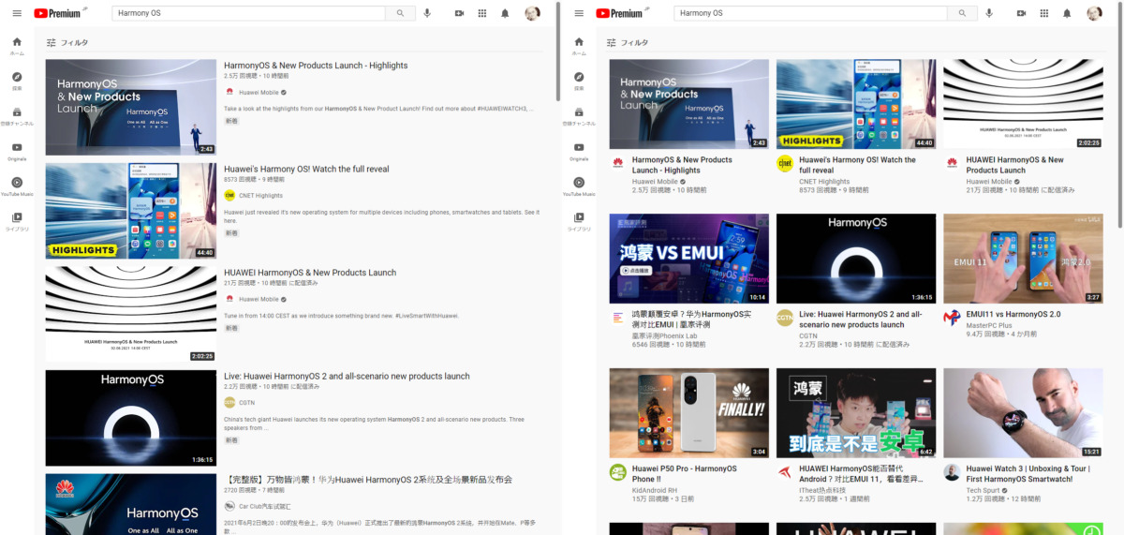Open YouTube Music in the grid-view window sidebar
1124x535 pixels.
[x=579, y=186]
